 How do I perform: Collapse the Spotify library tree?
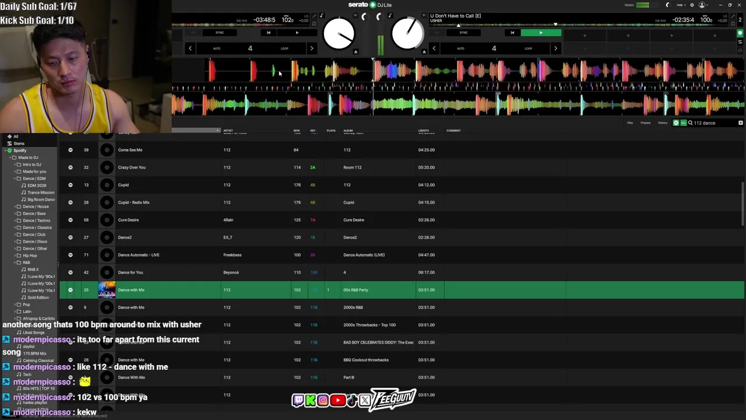point(5,150)
